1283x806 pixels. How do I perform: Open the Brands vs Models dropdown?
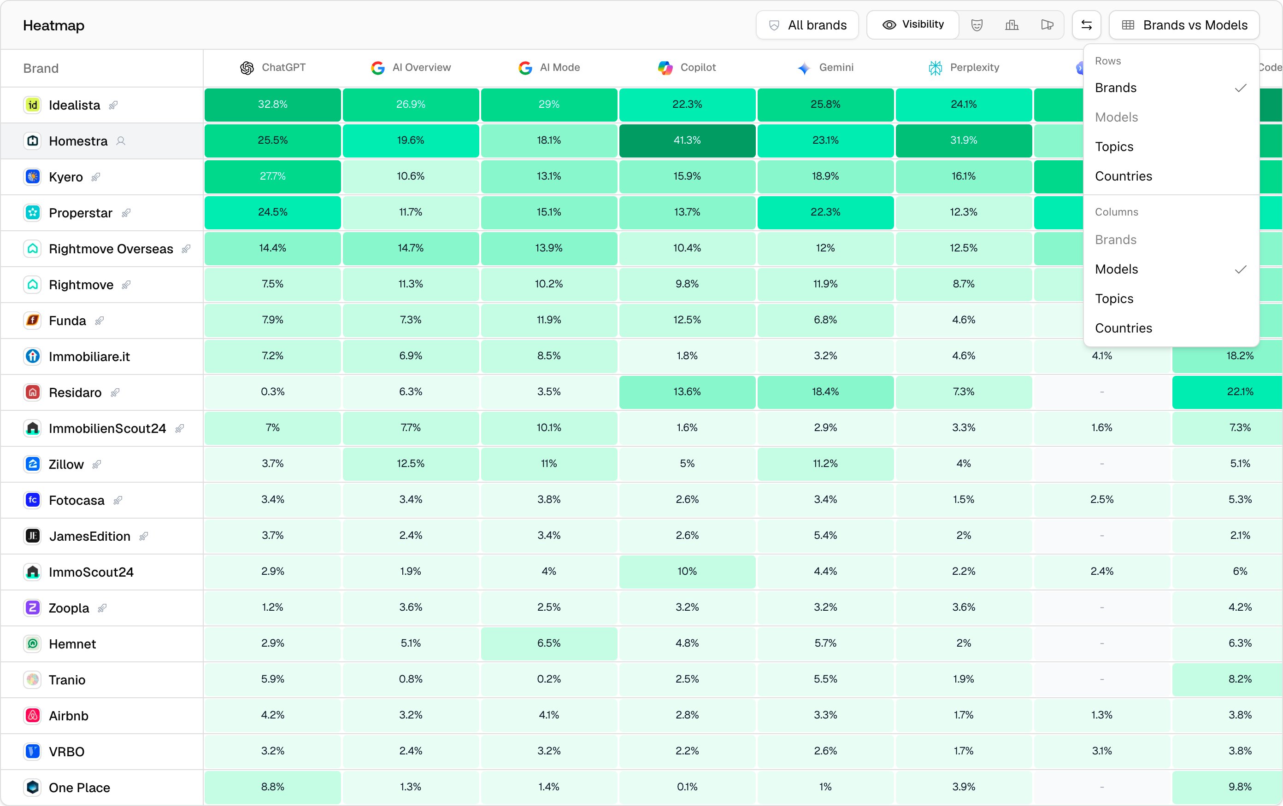(x=1184, y=25)
